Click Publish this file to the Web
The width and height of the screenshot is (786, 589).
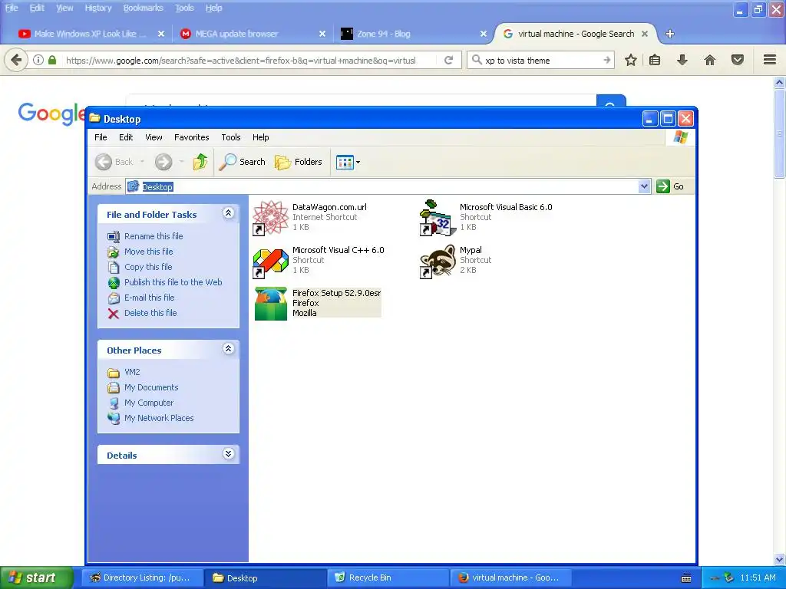pyautogui.click(x=173, y=282)
